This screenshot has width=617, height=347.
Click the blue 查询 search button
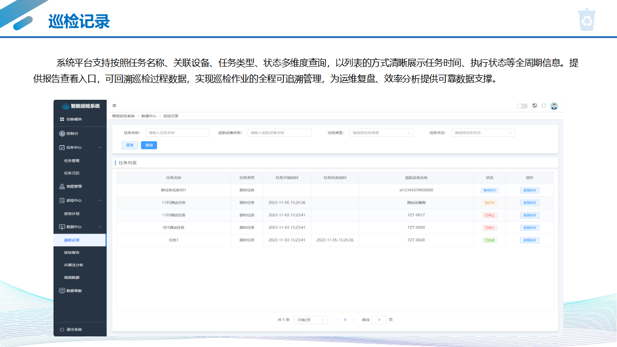[x=149, y=145]
